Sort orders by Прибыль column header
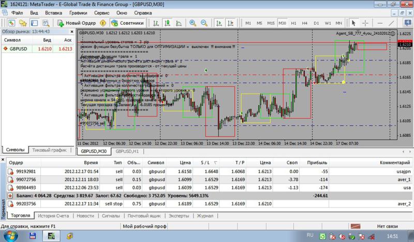The image size is (414, 242). [317, 163]
